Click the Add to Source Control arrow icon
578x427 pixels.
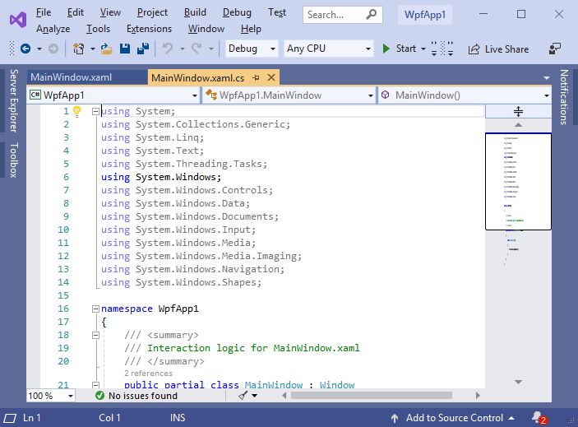tap(395, 418)
